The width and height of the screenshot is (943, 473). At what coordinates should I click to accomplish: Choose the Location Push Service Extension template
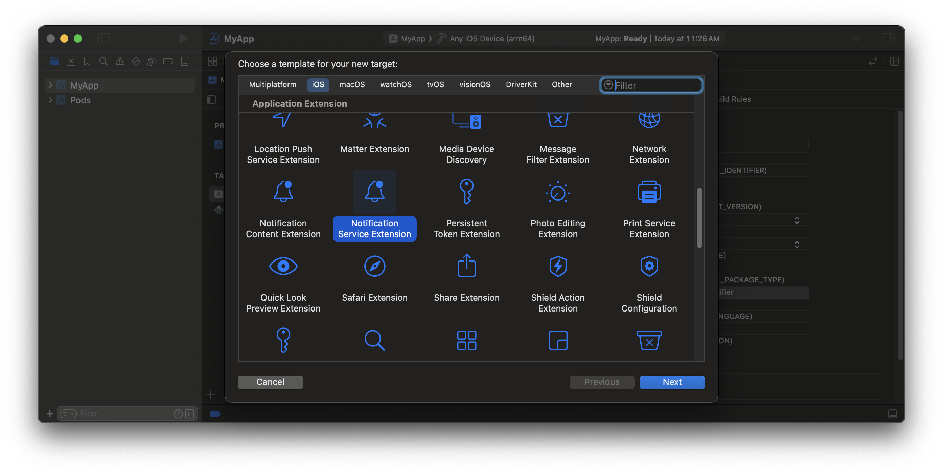pyautogui.click(x=283, y=140)
